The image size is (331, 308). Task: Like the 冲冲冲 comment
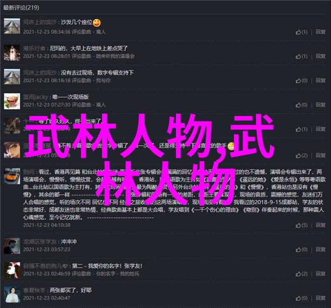(x=301, y=249)
